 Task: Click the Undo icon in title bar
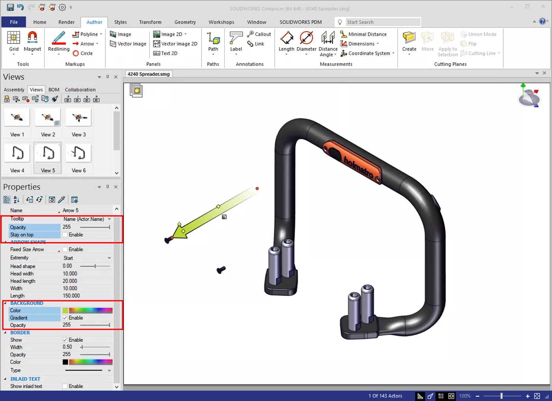21,7
